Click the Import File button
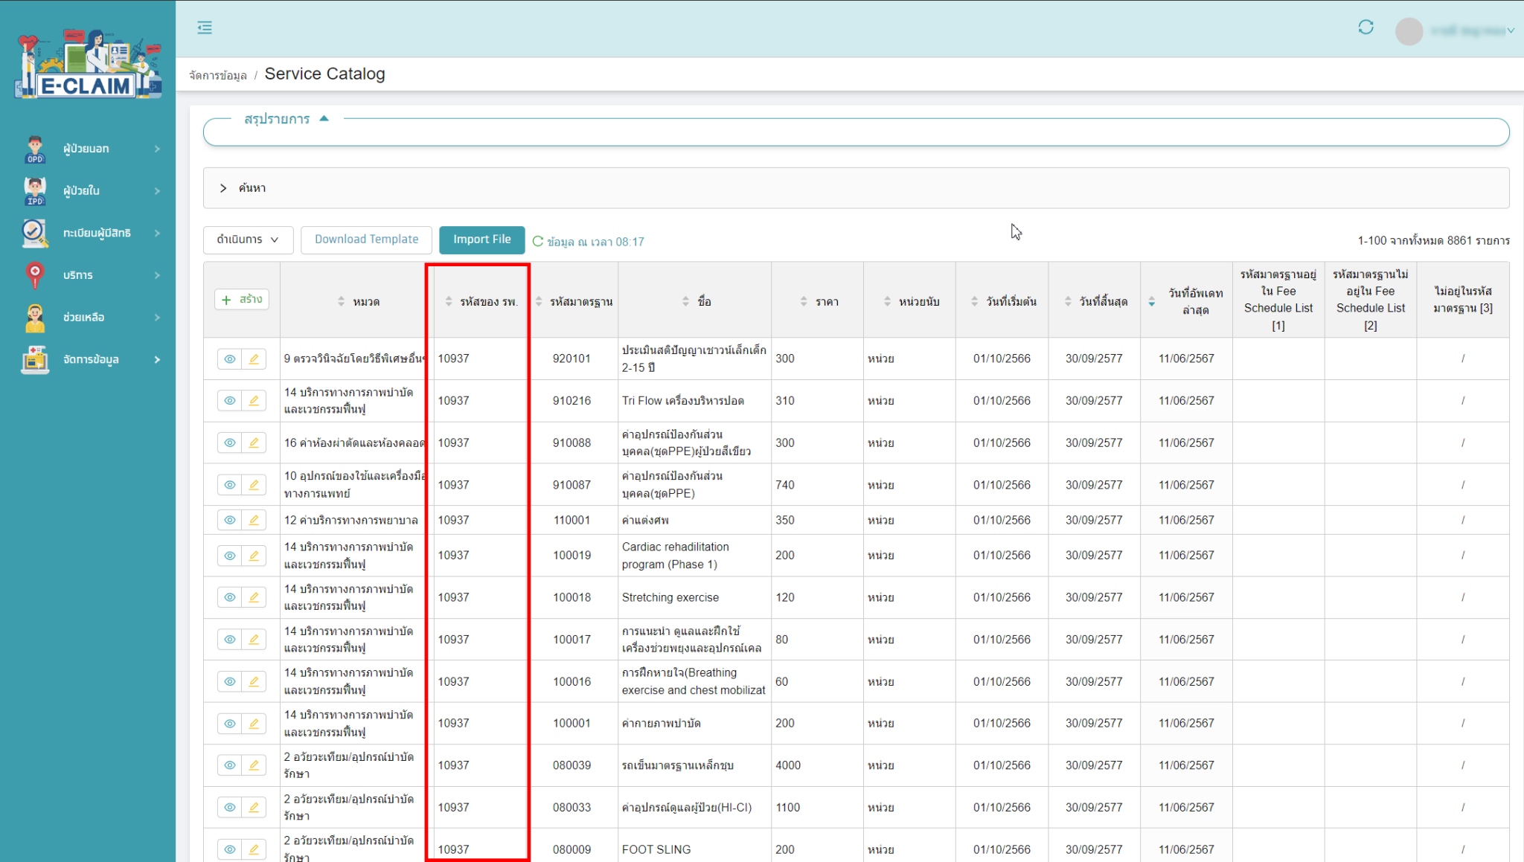The height and width of the screenshot is (862, 1524). click(x=481, y=239)
